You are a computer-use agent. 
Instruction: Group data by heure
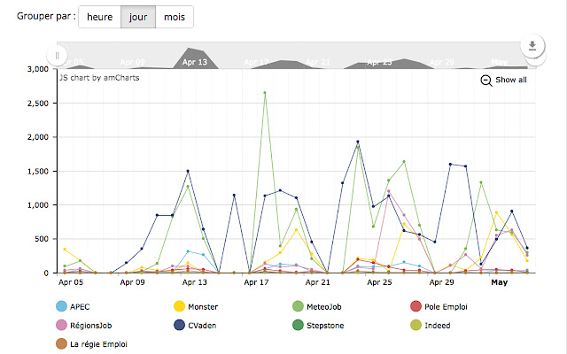(x=100, y=17)
